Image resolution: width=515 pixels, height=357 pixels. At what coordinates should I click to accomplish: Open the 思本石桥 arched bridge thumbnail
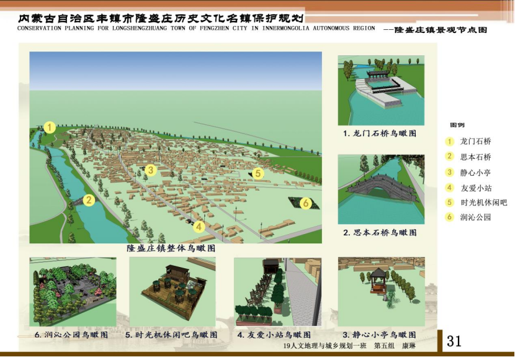pyautogui.click(x=380, y=189)
